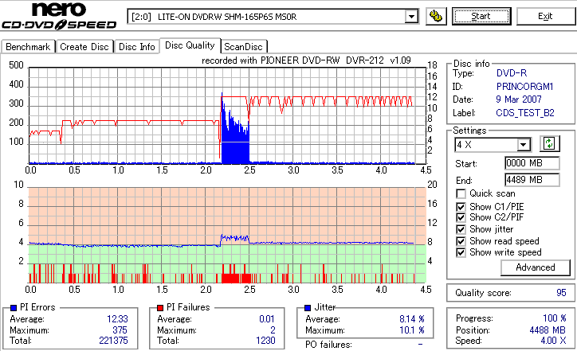Click PI Failures average 0.01
Image resolution: width=577 pixels, height=351 pixels.
coord(267,319)
